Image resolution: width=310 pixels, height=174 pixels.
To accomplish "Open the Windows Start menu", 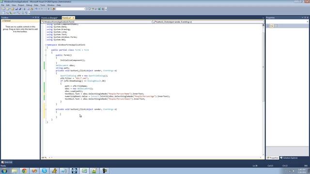I will coord(4,171).
